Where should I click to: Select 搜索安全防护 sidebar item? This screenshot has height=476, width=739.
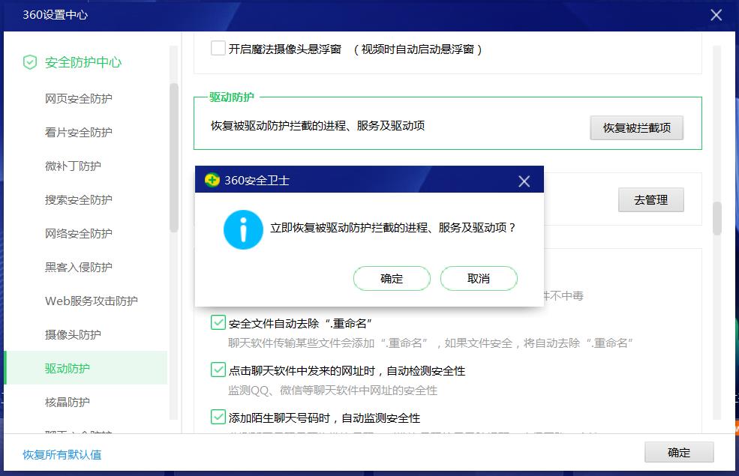[78, 199]
